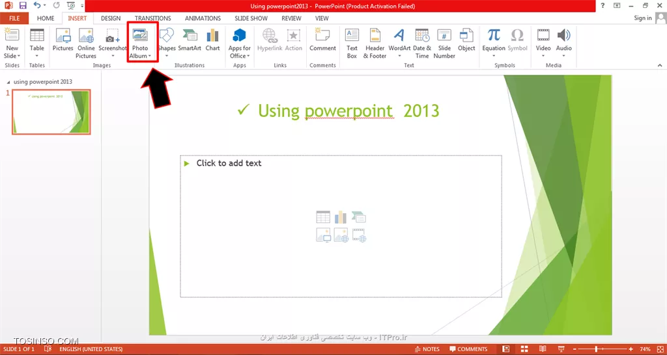Collapse the ribbon with the chevron

click(x=660, y=66)
